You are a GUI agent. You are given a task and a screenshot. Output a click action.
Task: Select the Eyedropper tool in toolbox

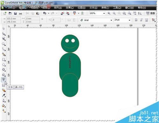(4, 95)
